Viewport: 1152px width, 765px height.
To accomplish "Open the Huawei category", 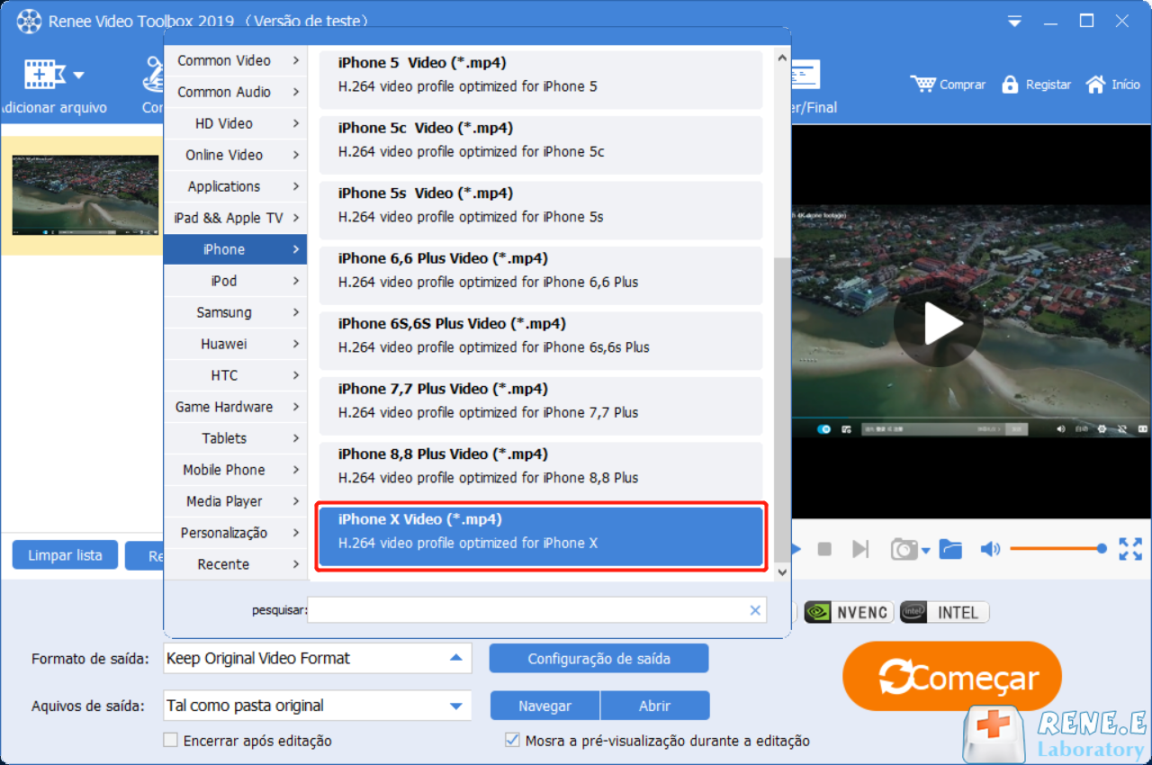I will [235, 344].
